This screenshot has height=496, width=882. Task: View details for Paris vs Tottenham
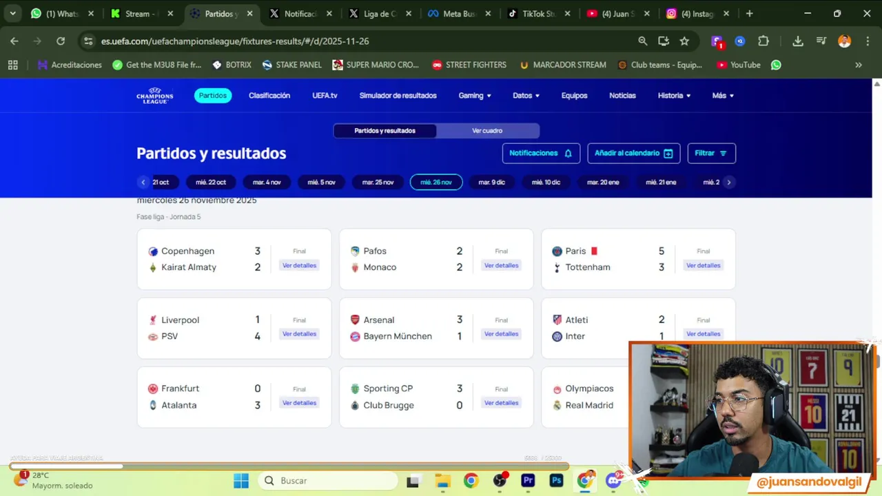[703, 265]
